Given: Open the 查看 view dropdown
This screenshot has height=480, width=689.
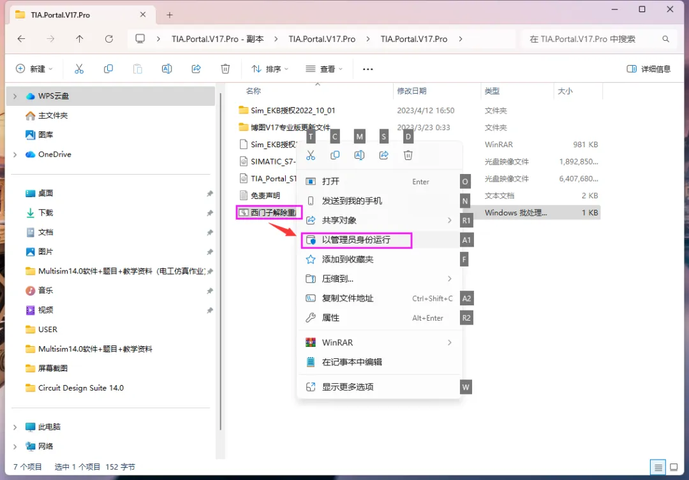Looking at the screenshot, I should pos(324,69).
